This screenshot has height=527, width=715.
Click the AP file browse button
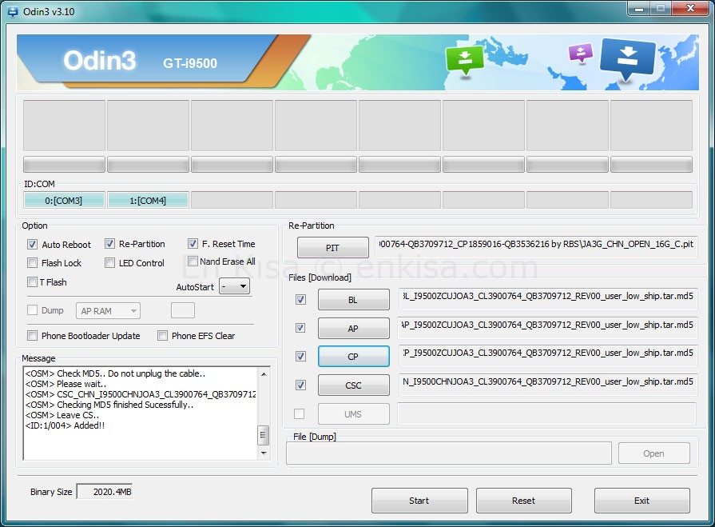pos(353,329)
